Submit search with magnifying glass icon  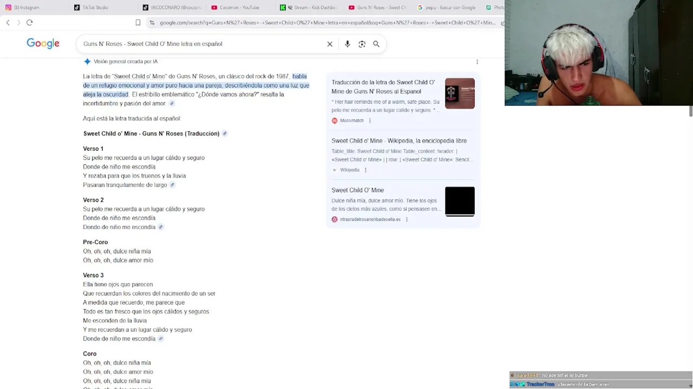click(376, 44)
